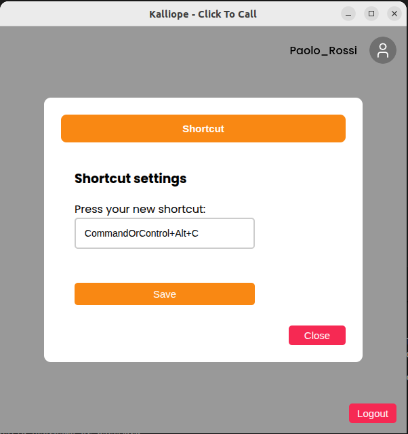Image resolution: width=408 pixels, height=434 pixels.
Task: Save the new shortcut
Action: [x=165, y=294]
